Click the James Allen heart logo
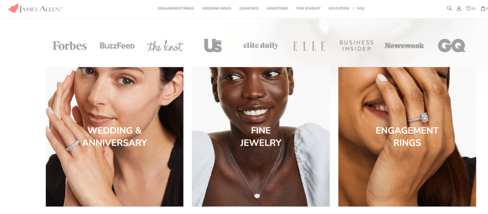The height and width of the screenshot is (214, 488). [x=13, y=9]
